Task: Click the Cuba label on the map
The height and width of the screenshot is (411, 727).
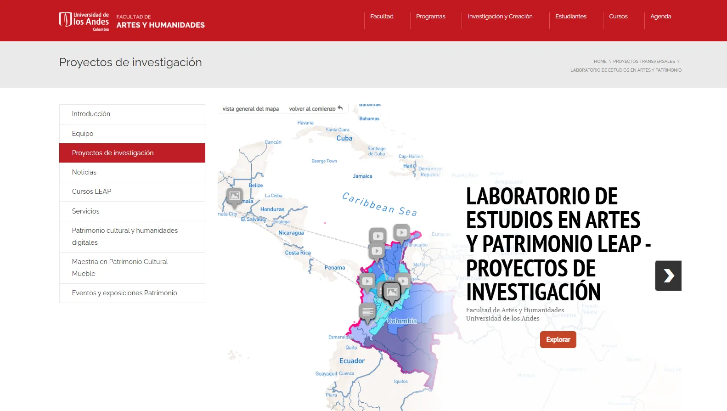Action: tap(344, 138)
